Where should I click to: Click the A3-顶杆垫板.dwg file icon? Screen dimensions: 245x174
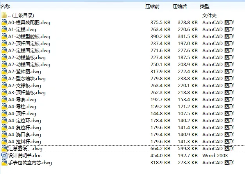[4, 92]
